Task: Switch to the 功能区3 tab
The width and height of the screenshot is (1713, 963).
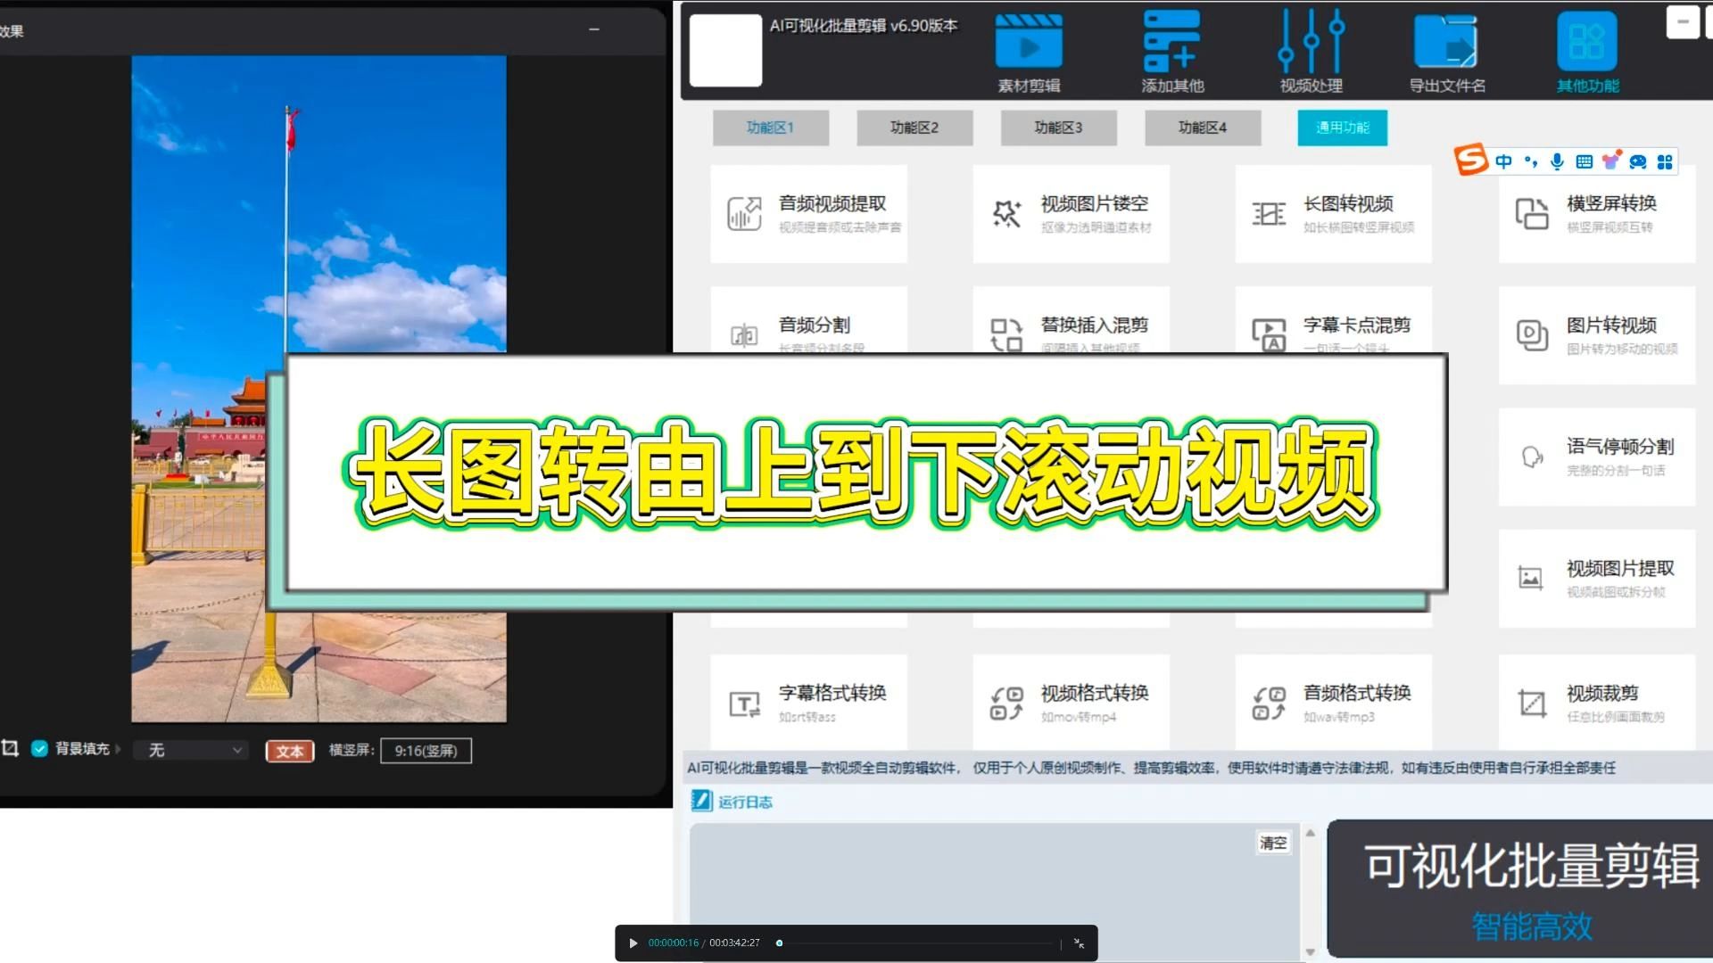Action: (1058, 128)
